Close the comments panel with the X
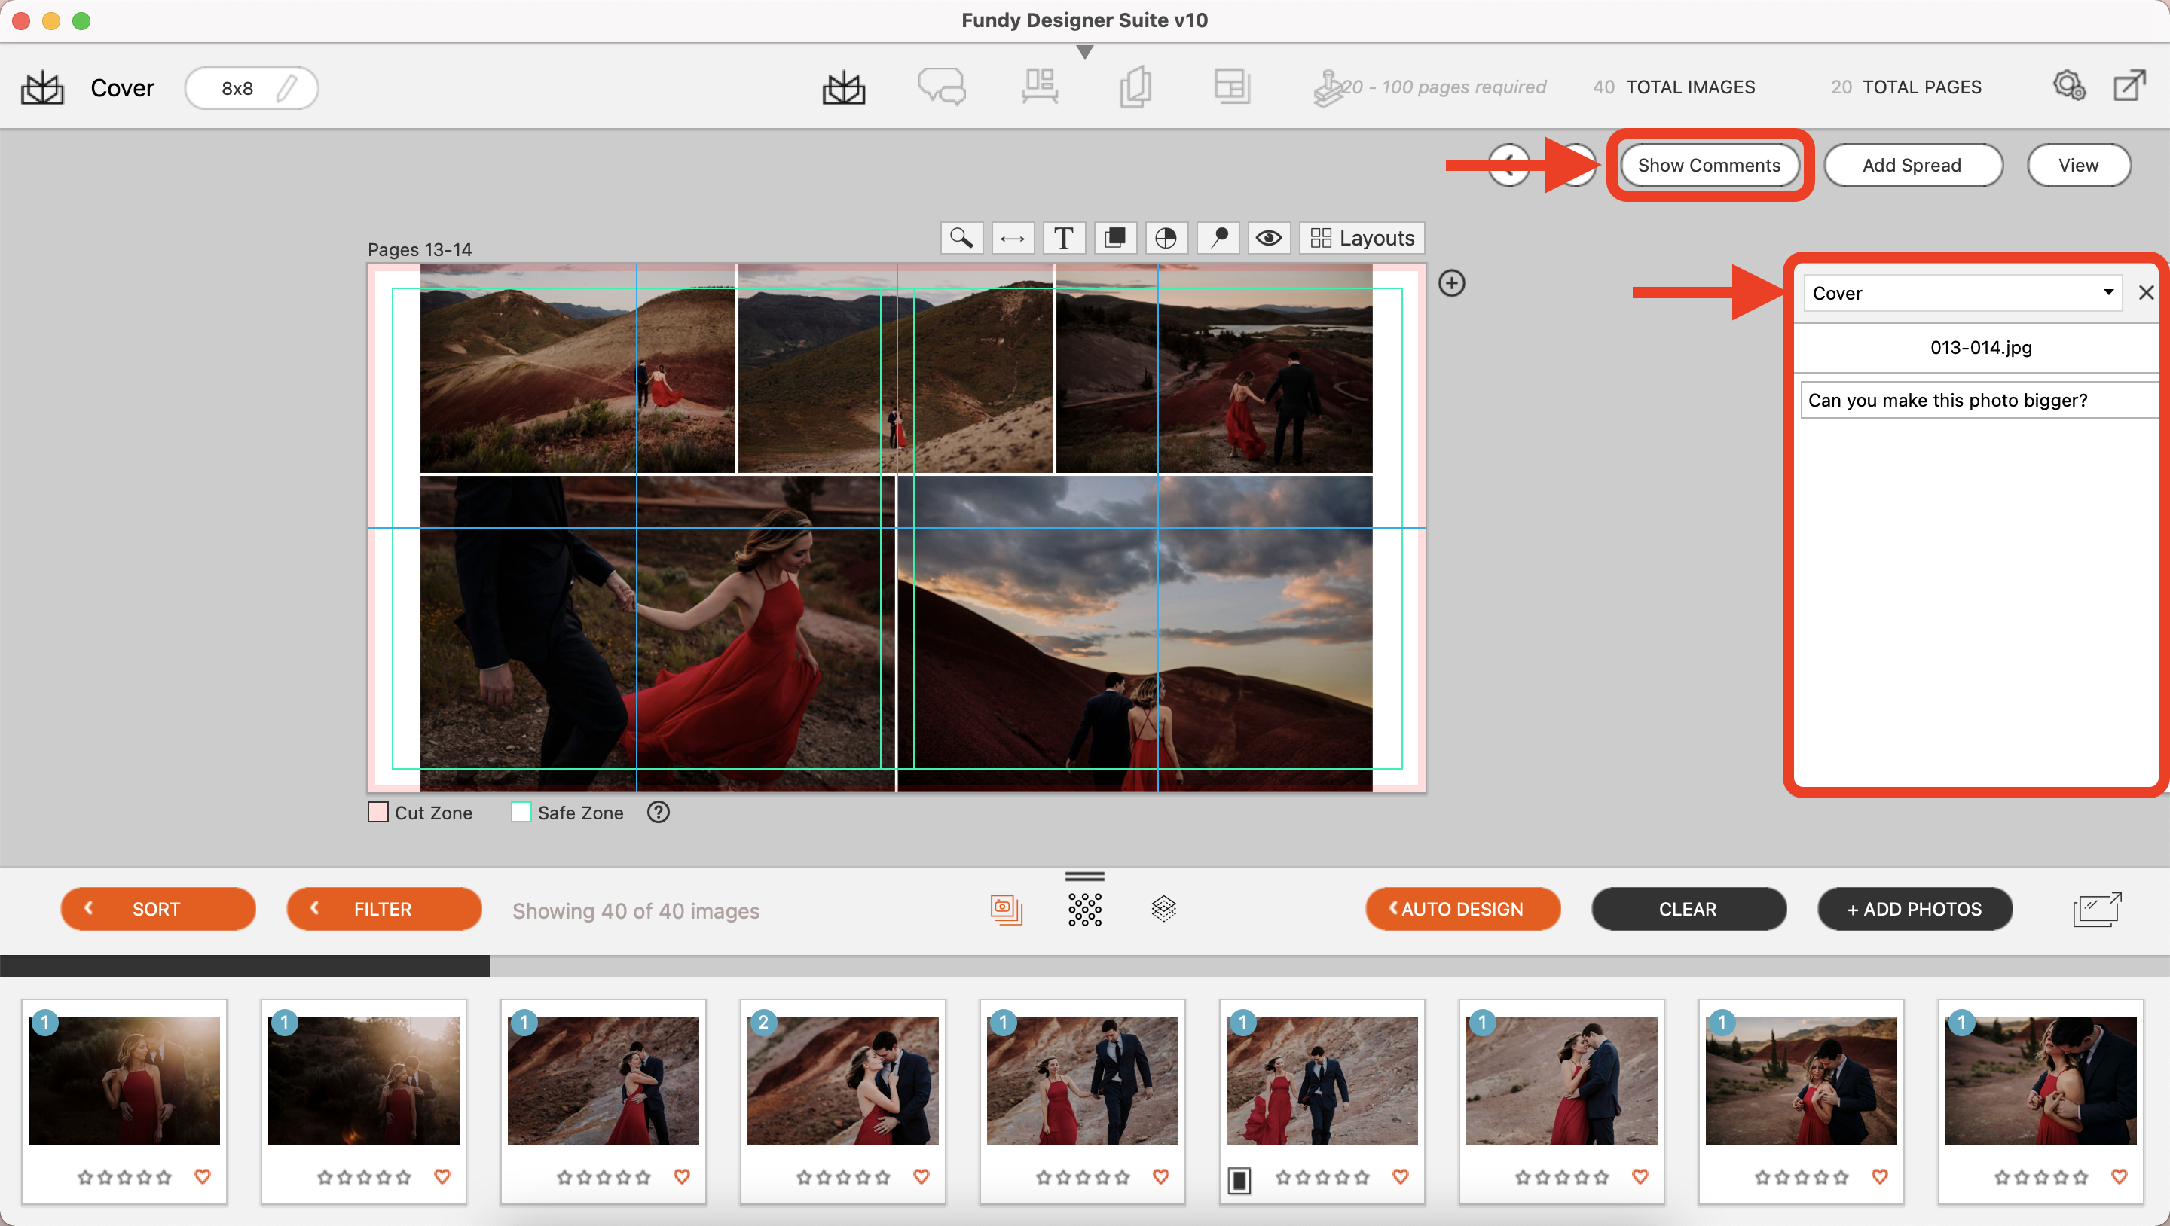 [x=2146, y=293]
